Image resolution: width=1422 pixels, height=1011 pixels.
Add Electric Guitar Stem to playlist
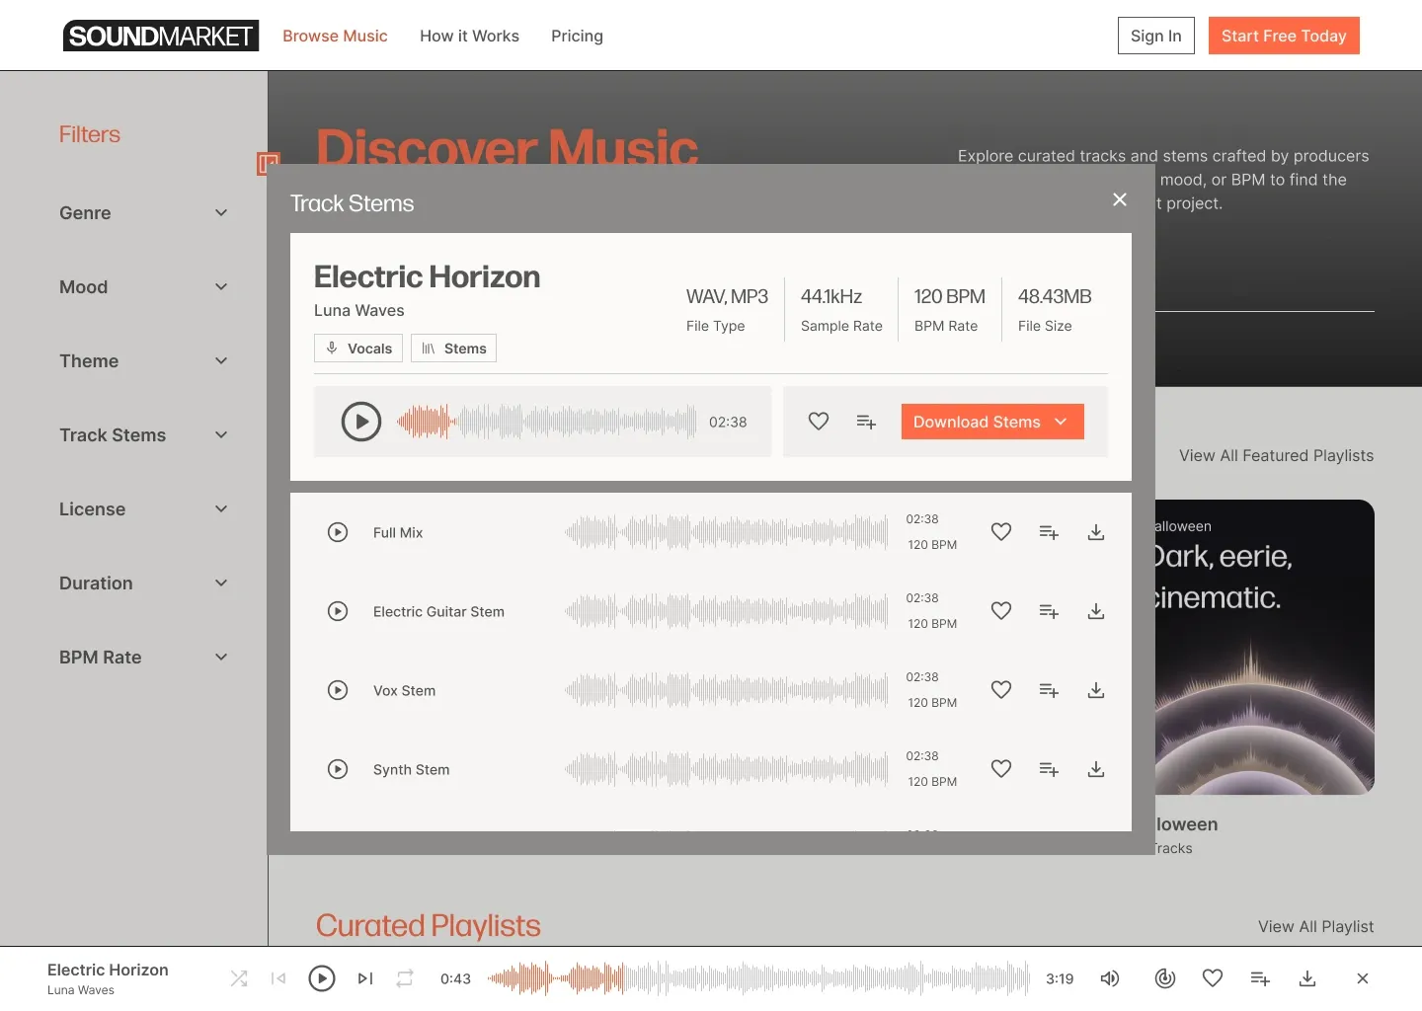click(1049, 611)
